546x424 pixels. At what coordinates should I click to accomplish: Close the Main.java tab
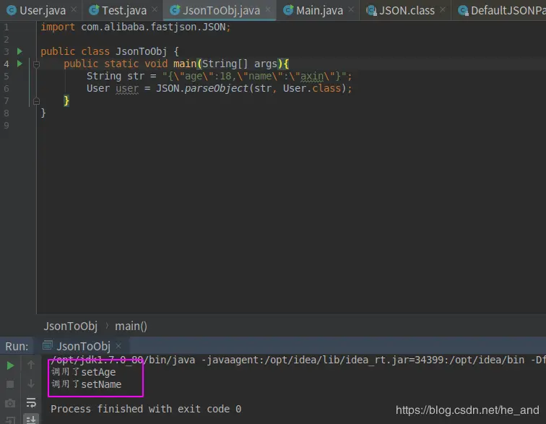(x=351, y=10)
